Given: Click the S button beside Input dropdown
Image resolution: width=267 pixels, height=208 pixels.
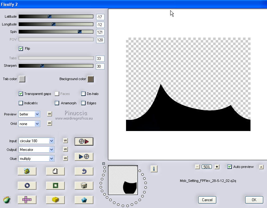Looking at the screenshot, I should pos(65,141).
